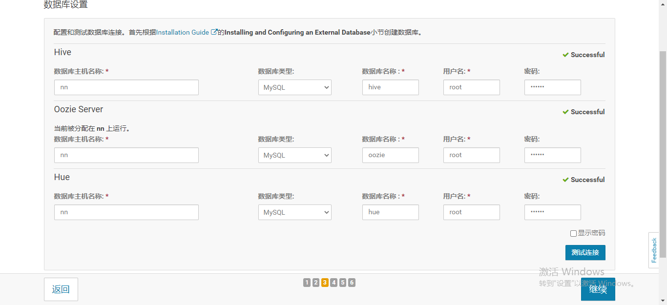This screenshot has width=667, height=305.
Task: Click the Hive password field
Action: click(x=553, y=87)
